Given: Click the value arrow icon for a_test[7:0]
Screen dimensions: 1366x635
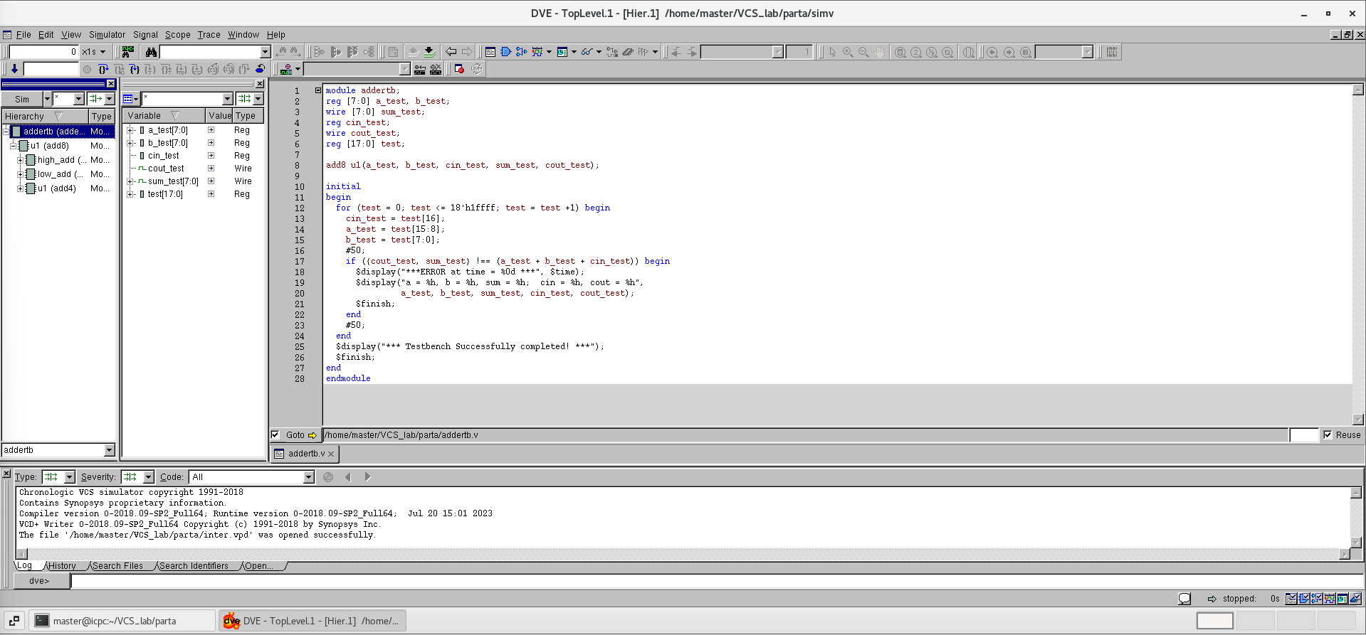Looking at the screenshot, I should 211,130.
